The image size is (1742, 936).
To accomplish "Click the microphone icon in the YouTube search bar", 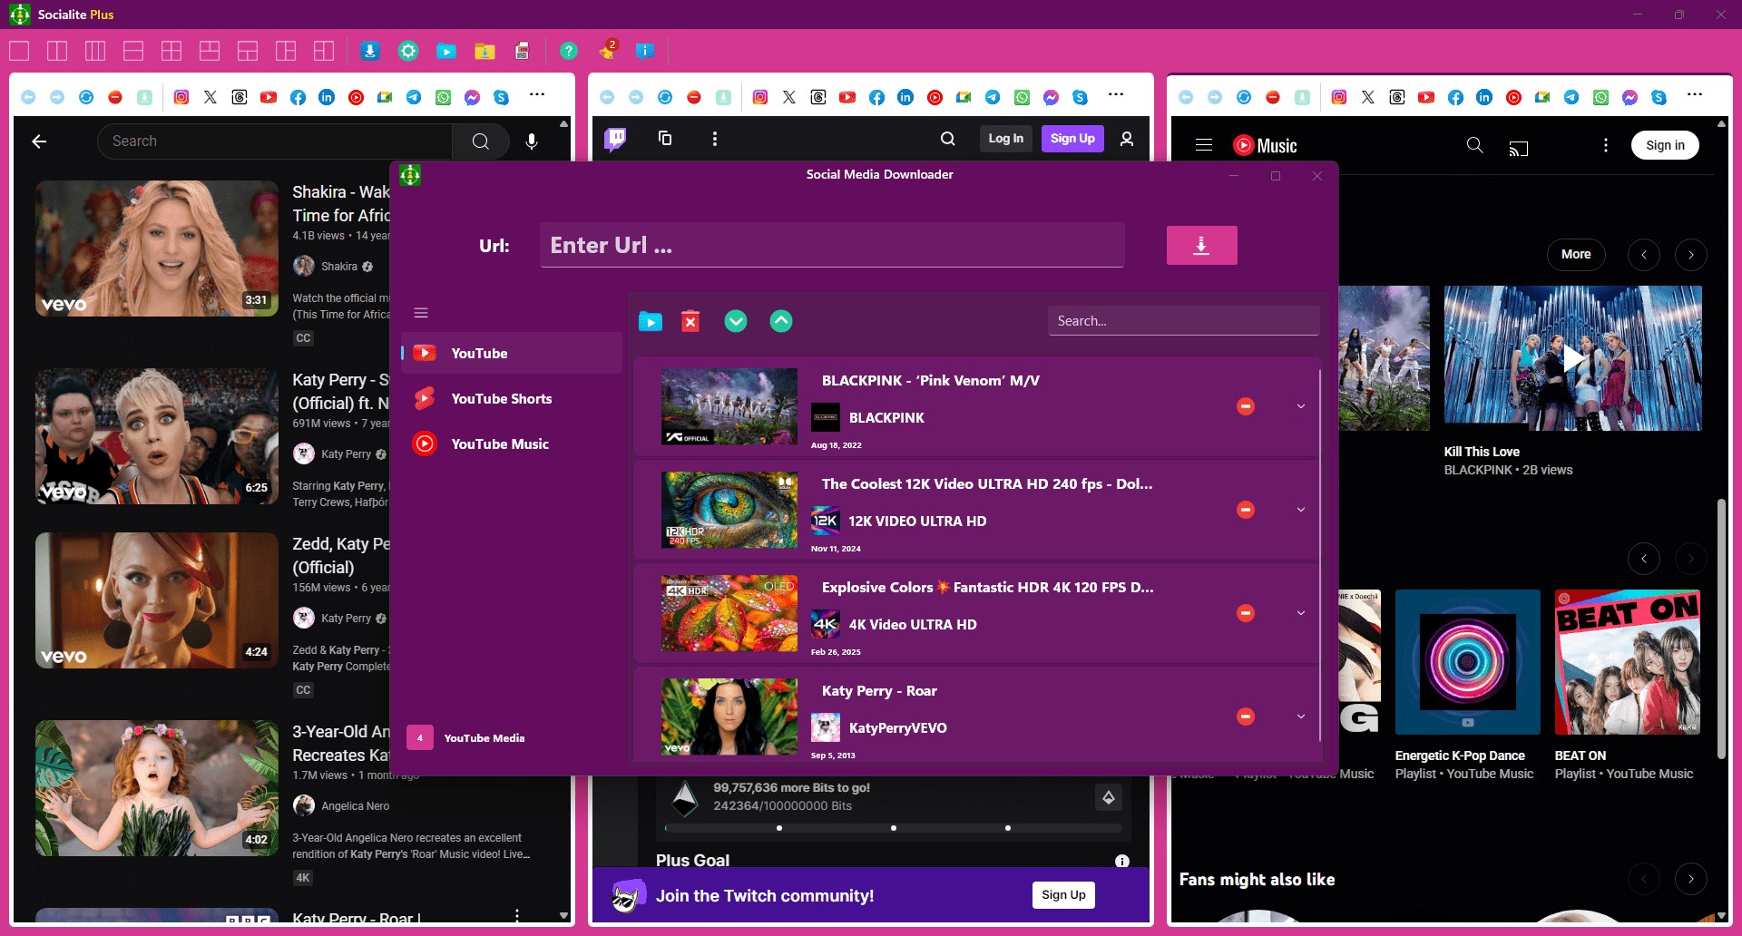I will [532, 141].
